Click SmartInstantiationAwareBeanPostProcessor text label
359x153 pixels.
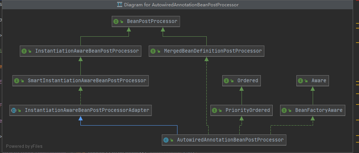[87, 81]
